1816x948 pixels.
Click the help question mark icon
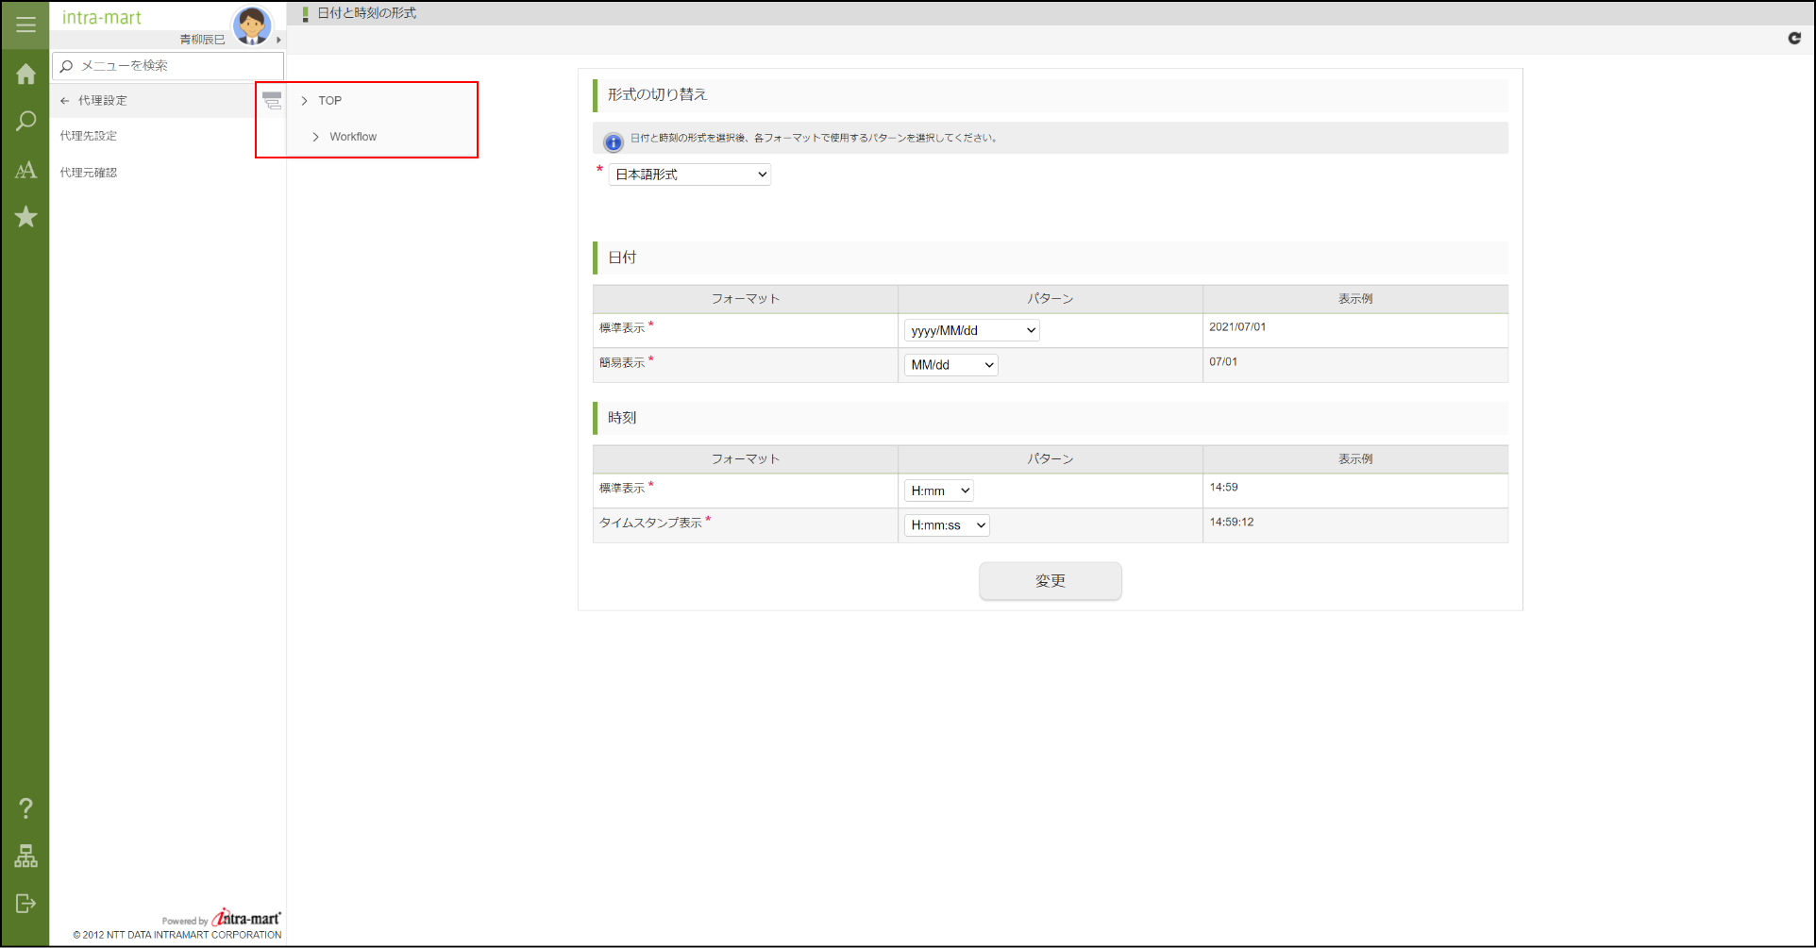[x=25, y=807]
